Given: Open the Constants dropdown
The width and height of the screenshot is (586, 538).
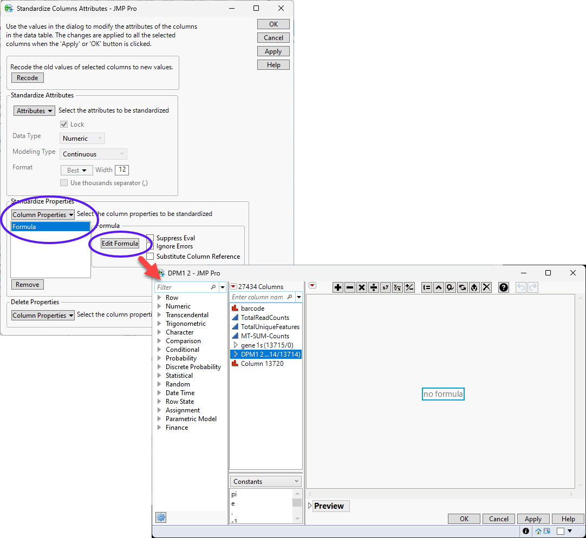Looking at the screenshot, I should coord(266,482).
